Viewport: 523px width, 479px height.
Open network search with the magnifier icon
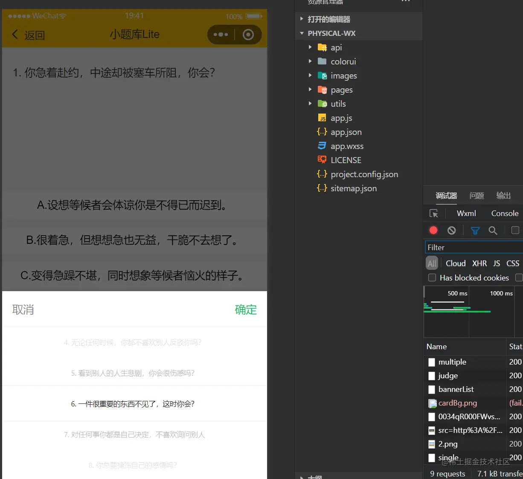pos(493,230)
